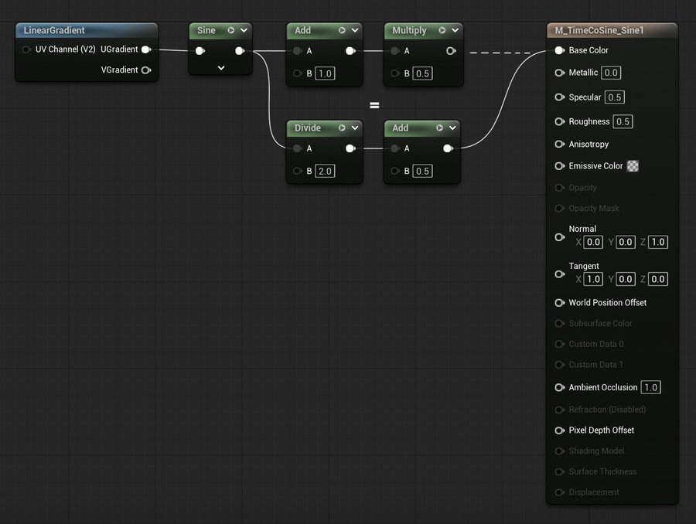Click the preview icon on Multiply node
This screenshot has width=696, height=524.
(x=442, y=31)
